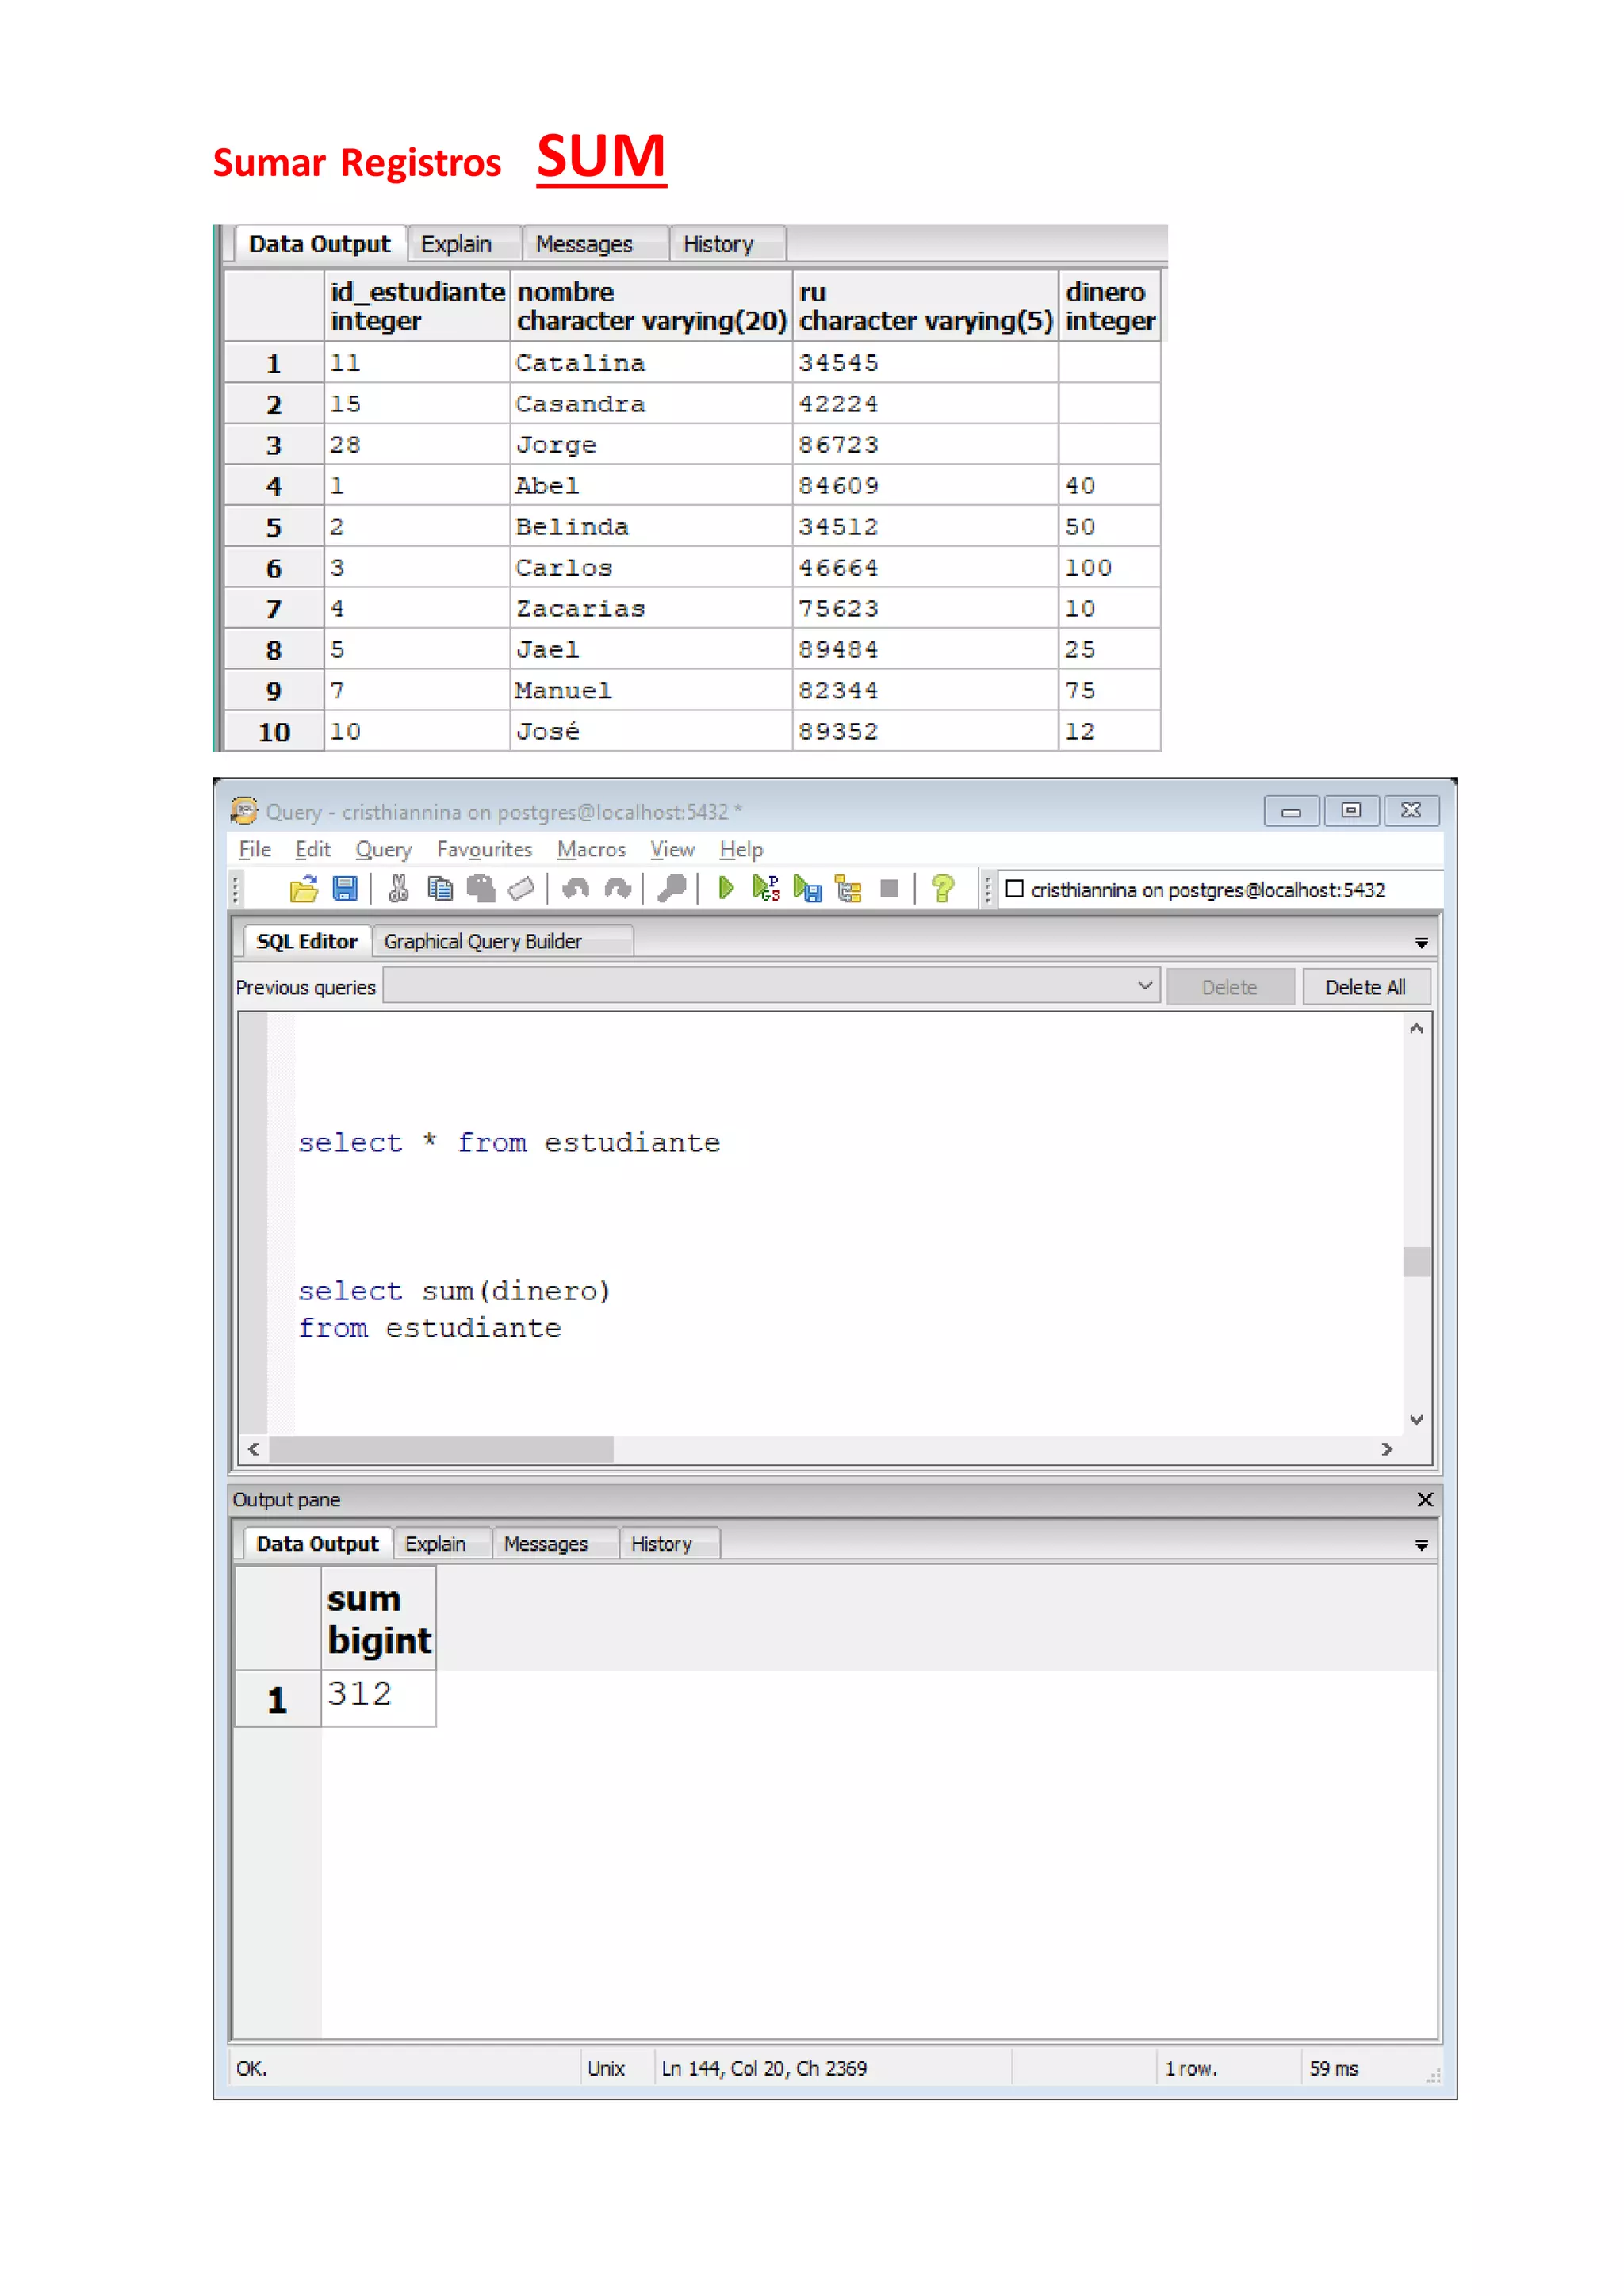Open the Edit menu
The height and width of the screenshot is (2296, 1624).
[313, 849]
